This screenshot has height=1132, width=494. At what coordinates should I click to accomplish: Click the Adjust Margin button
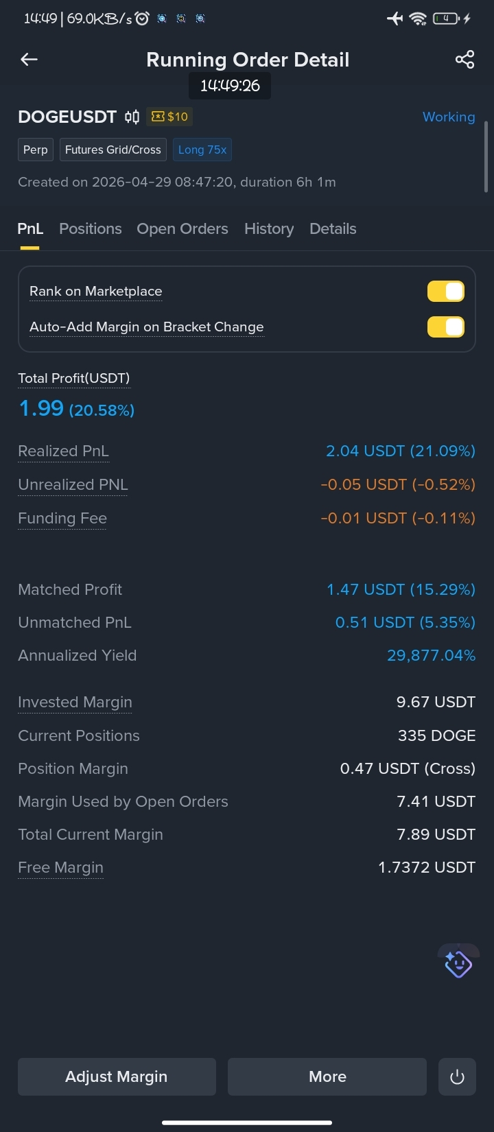pos(117,1076)
